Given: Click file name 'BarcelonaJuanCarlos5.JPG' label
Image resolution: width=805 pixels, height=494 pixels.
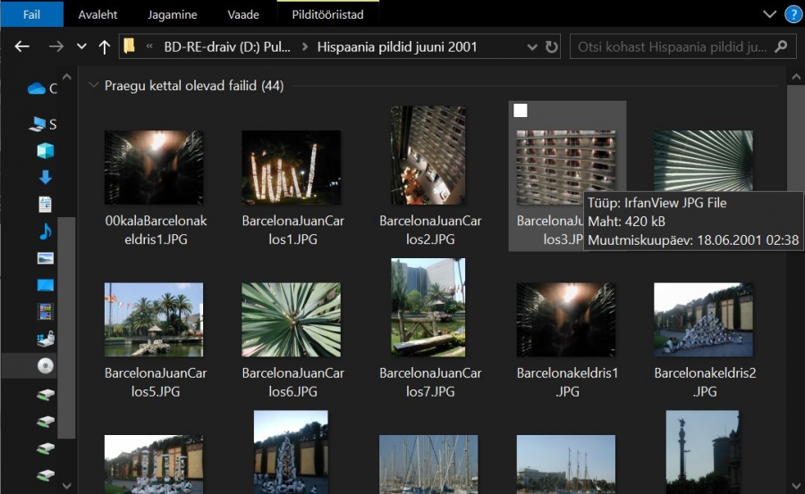Looking at the screenshot, I should pyautogui.click(x=156, y=382).
